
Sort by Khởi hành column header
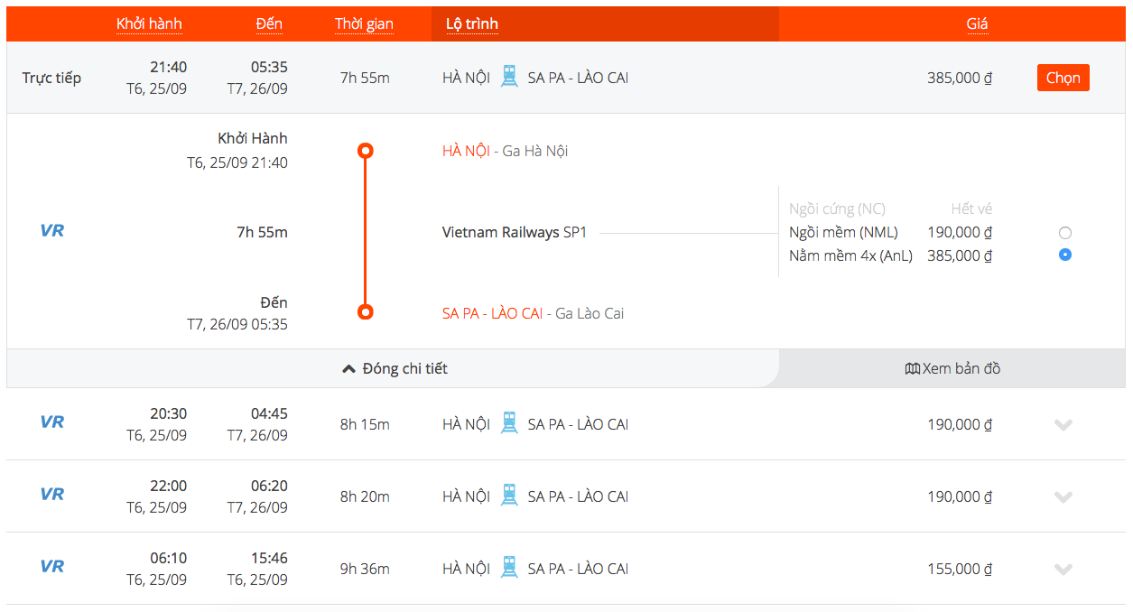149,24
